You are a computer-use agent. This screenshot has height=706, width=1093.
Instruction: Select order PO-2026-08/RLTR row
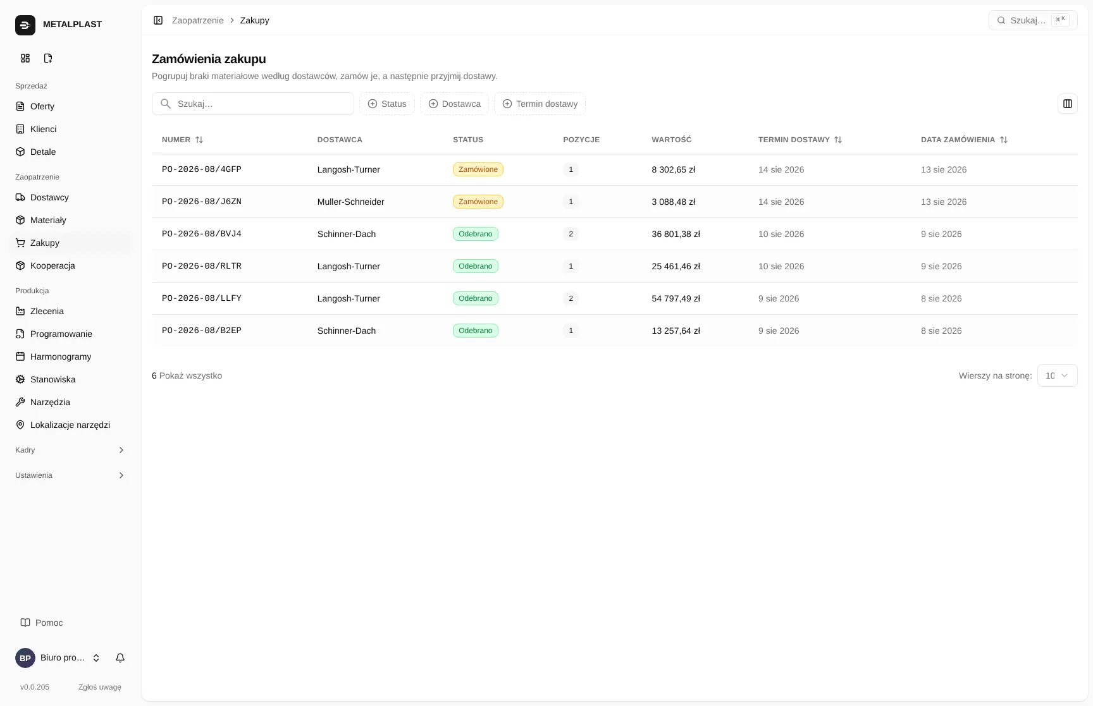point(615,266)
